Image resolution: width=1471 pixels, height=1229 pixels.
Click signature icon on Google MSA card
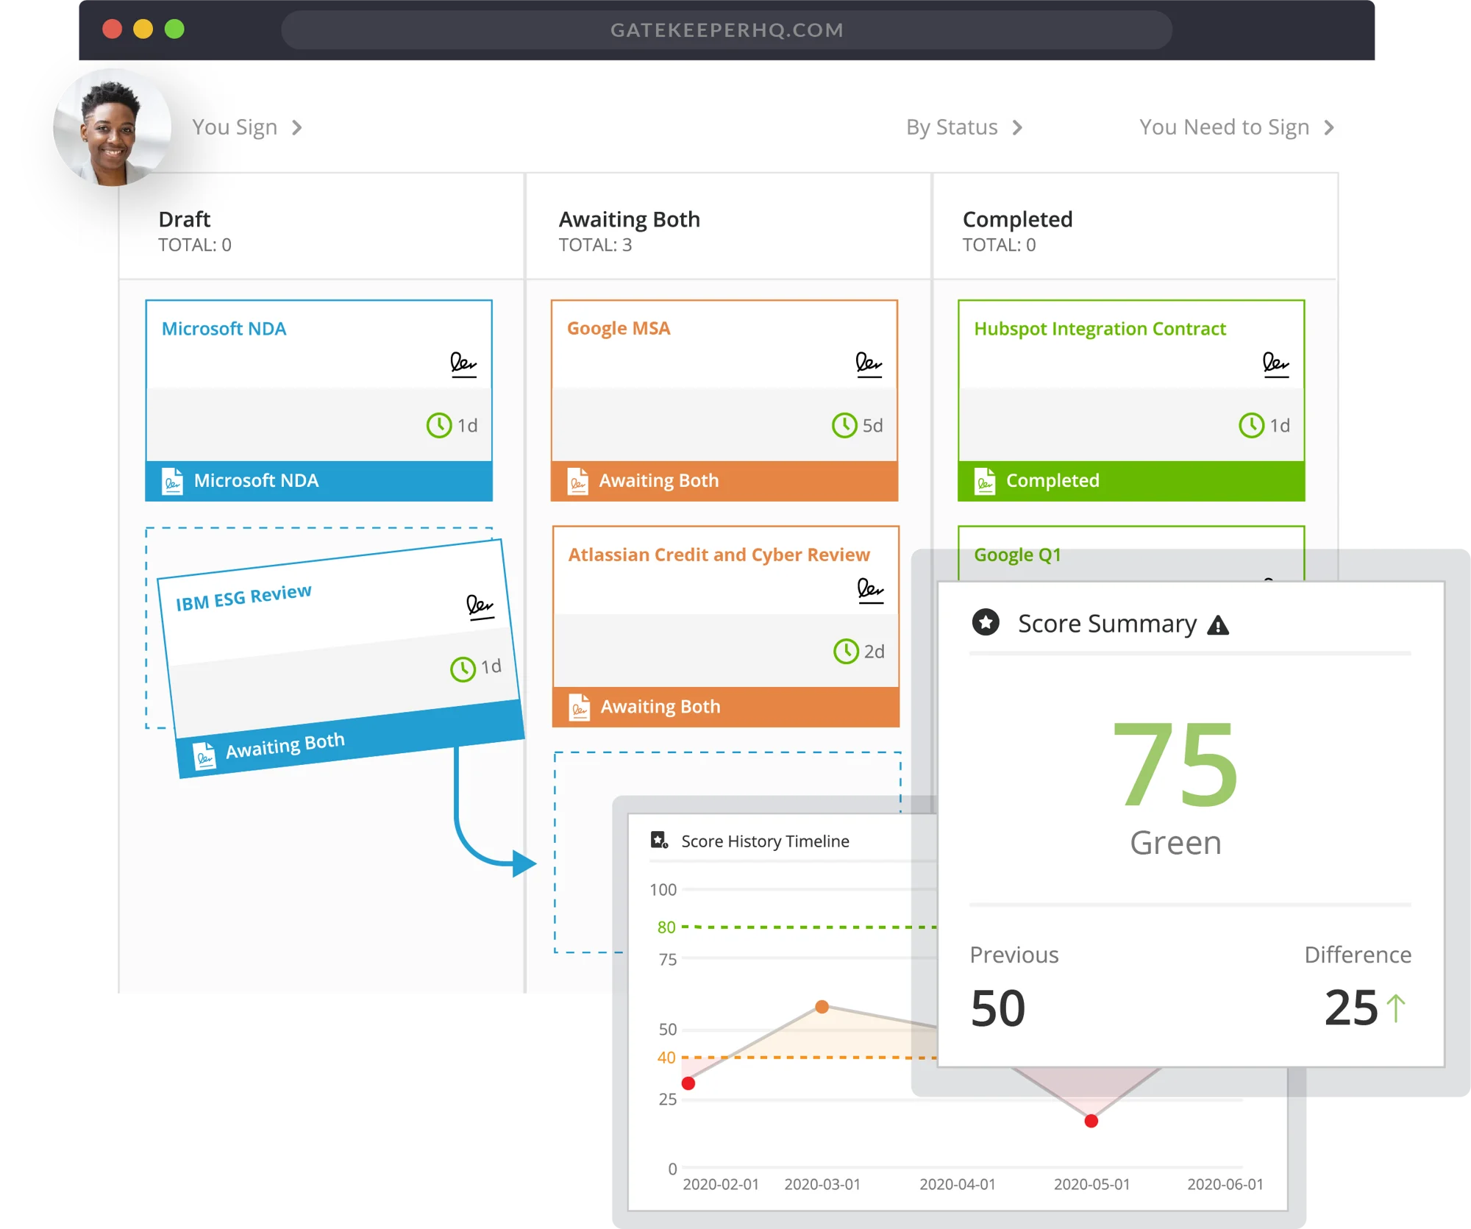coord(869,364)
